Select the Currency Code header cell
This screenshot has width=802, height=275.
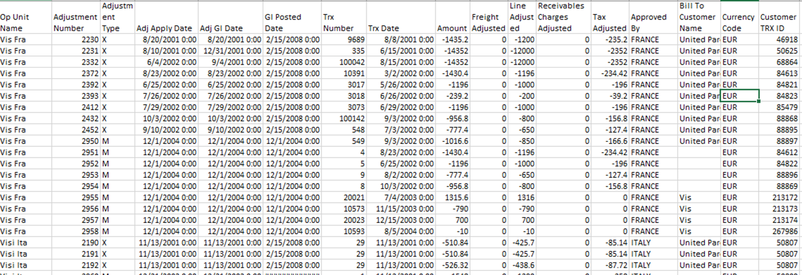coord(738,23)
